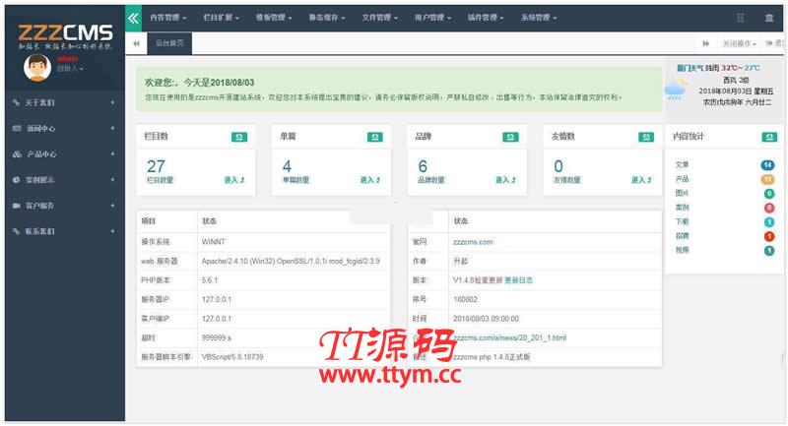The width and height of the screenshot is (788, 426).
Task: Click the link icon beside 联系我们
Action: 17,231
